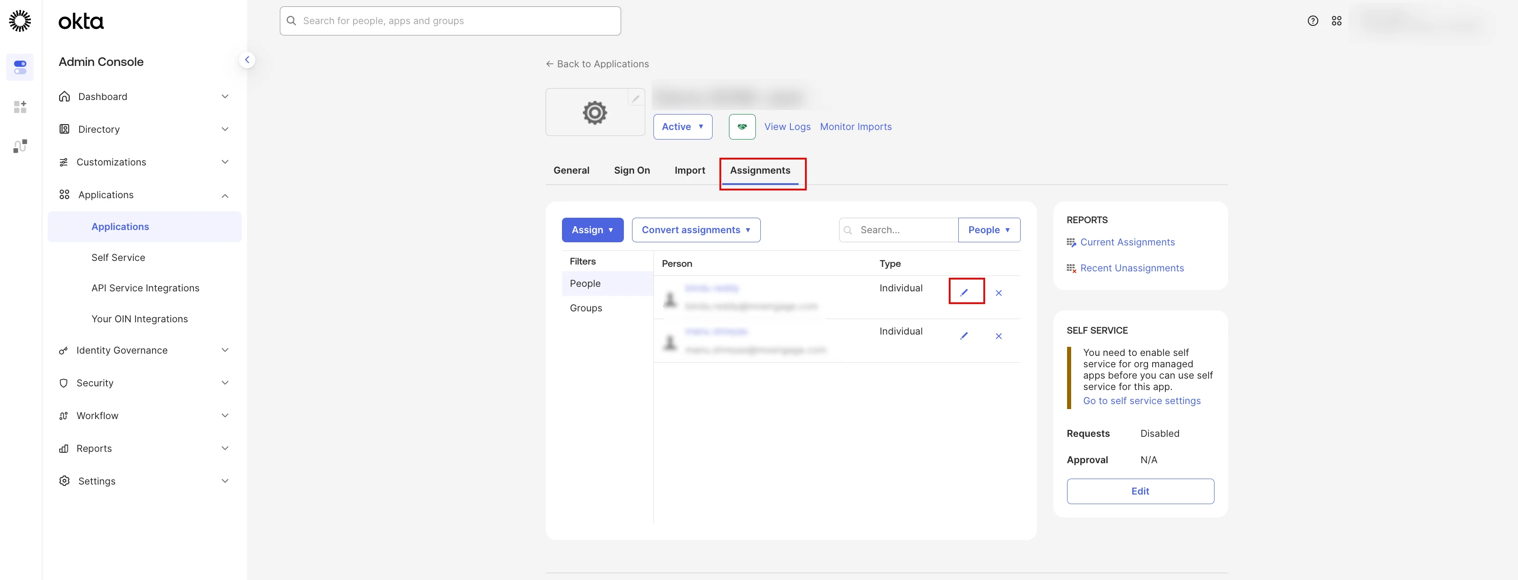Viewport: 1518px width, 580px height.
Task: Click the Workflow icon in sidebar
Action: (x=64, y=416)
